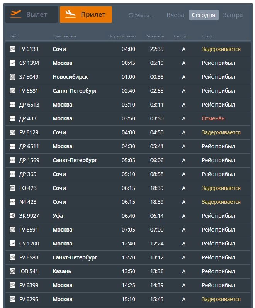Click the Обновить refresh button
The width and height of the screenshot is (255, 308).
coord(140,15)
